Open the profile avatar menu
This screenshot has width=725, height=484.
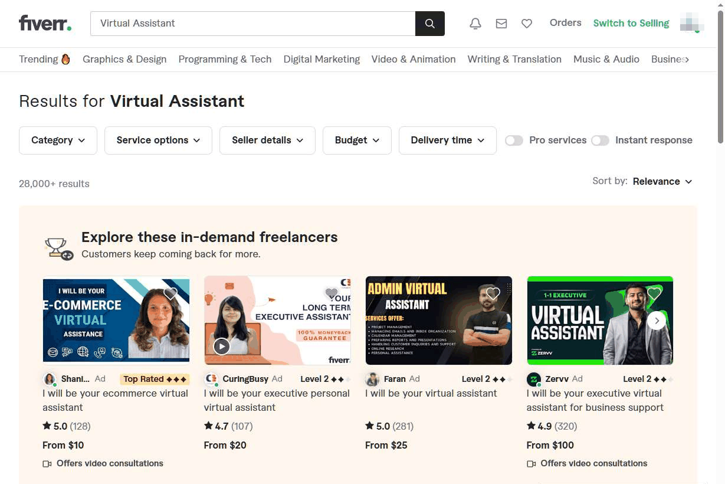691,23
